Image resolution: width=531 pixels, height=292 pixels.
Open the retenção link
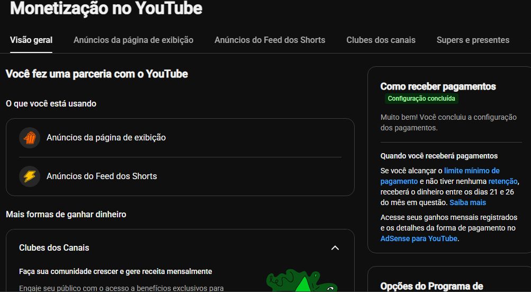pos(503,181)
